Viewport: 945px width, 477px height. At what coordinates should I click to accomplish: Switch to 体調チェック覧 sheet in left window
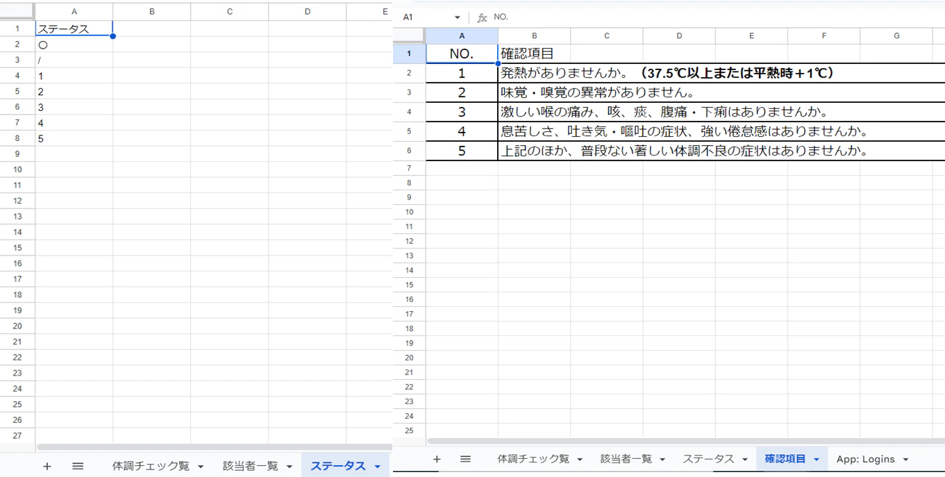point(151,466)
